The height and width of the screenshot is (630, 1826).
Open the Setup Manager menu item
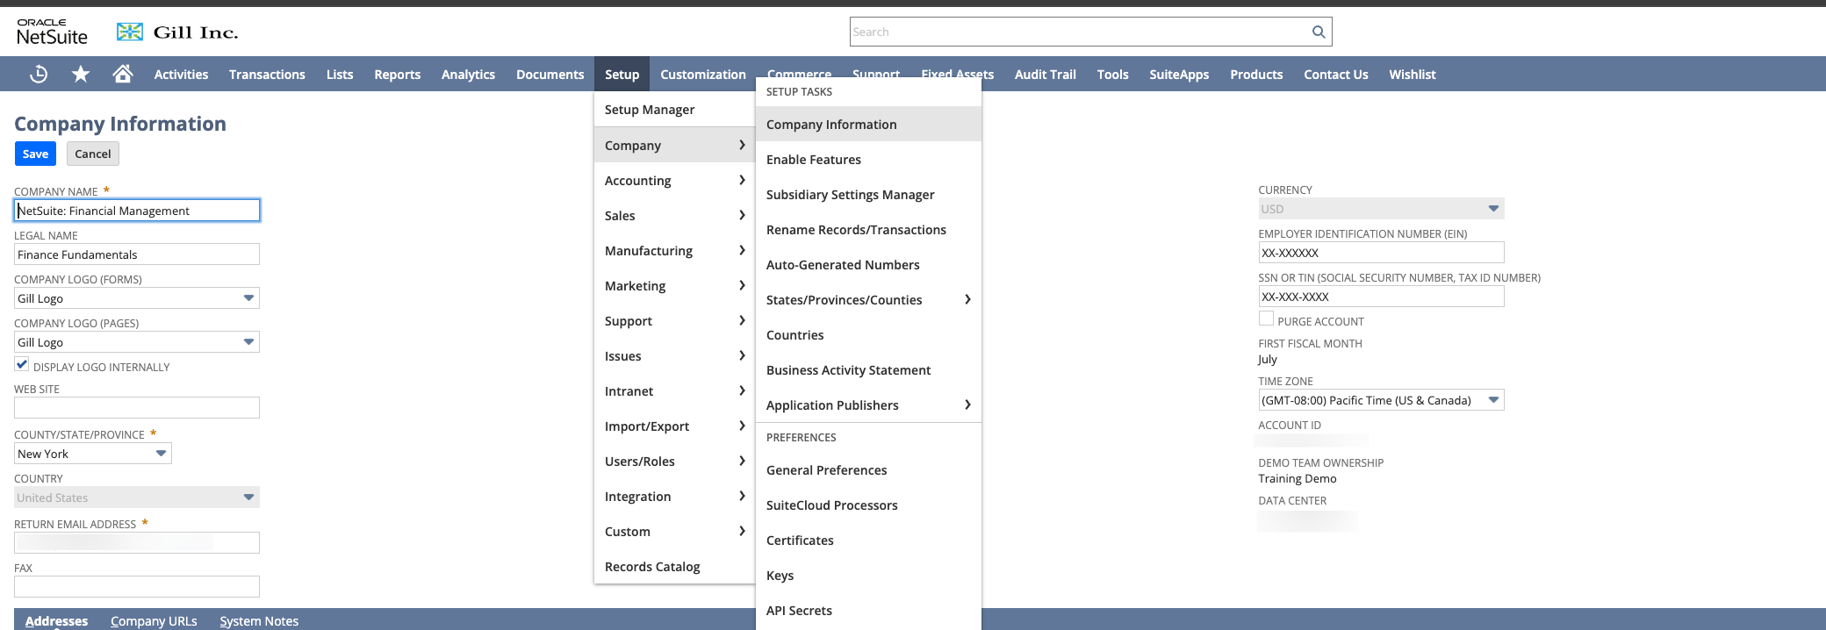click(674, 110)
